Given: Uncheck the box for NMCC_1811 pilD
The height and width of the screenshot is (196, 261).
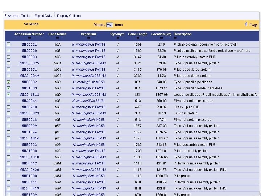Looking at the screenshot, I should 8,94.
